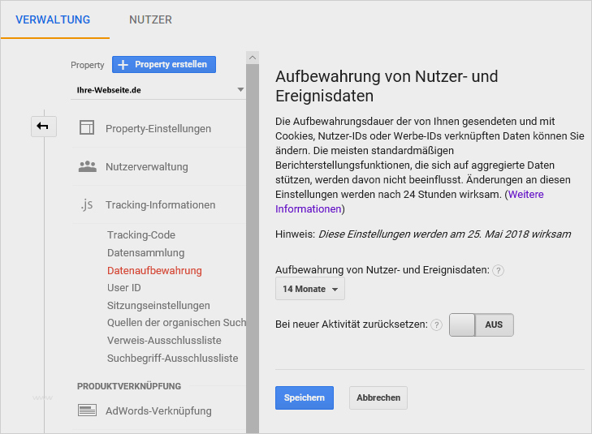Click the back arrow icon in sidebar
592x434 pixels.
pos(43,126)
